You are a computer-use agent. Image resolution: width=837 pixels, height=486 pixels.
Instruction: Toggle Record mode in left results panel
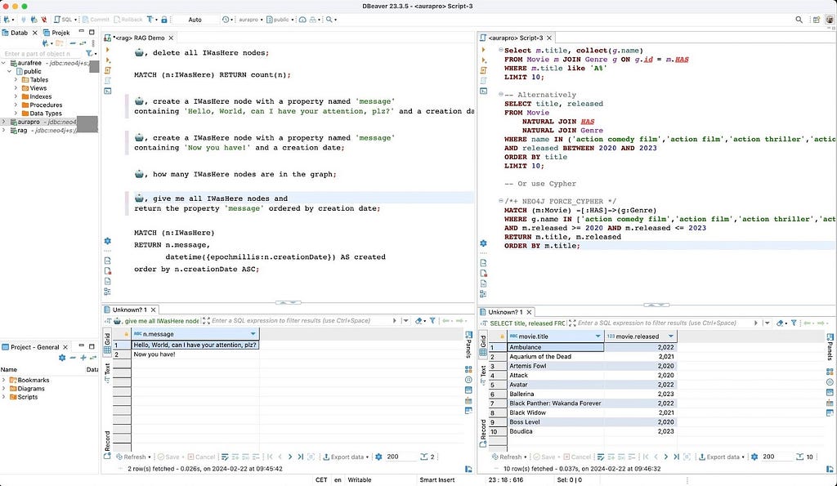click(x=107, y=445)
